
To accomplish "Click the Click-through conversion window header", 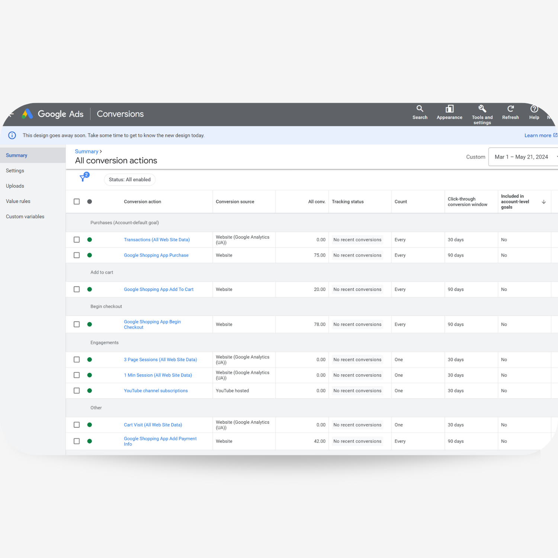I will coord(468,202).
